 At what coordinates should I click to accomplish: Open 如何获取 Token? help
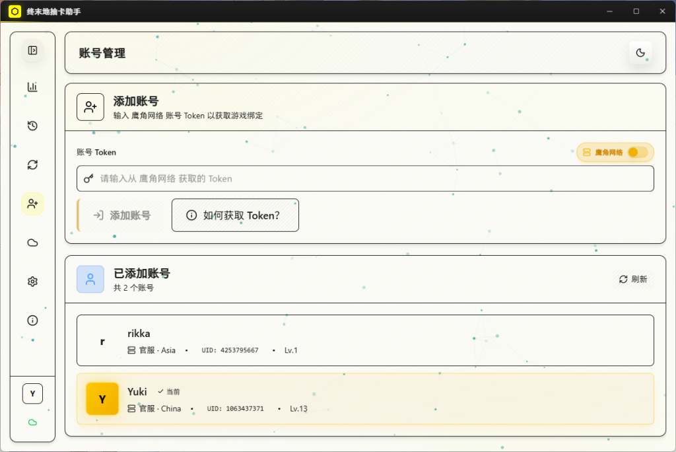(235, 215)
